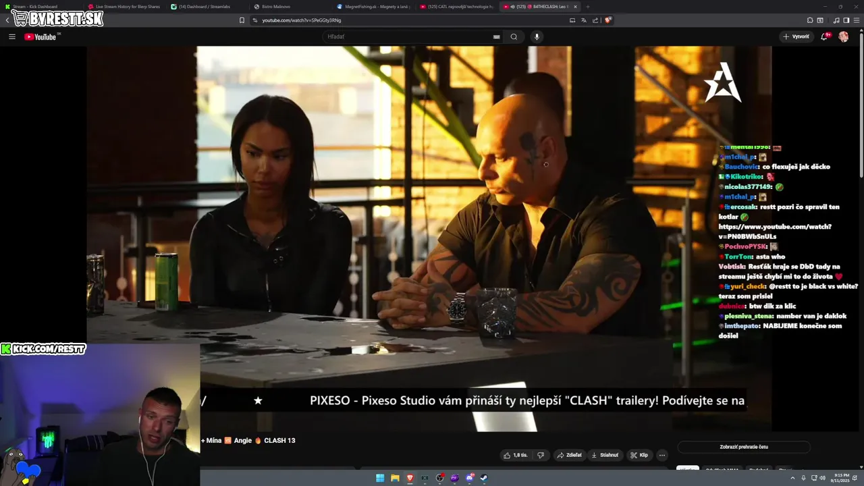Viewport: 864px width, 486px height.
Task: Bookmark this page in the address bar
Action: click(x=242, y=20)
